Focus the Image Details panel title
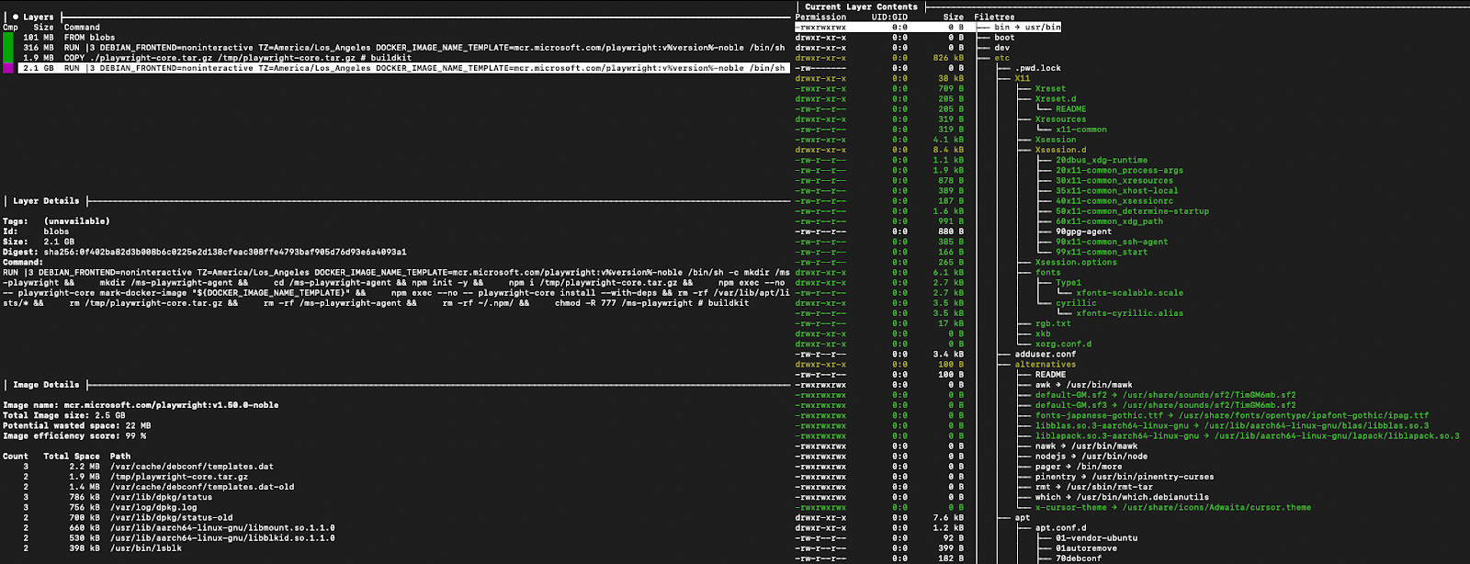 pos(46,385)
